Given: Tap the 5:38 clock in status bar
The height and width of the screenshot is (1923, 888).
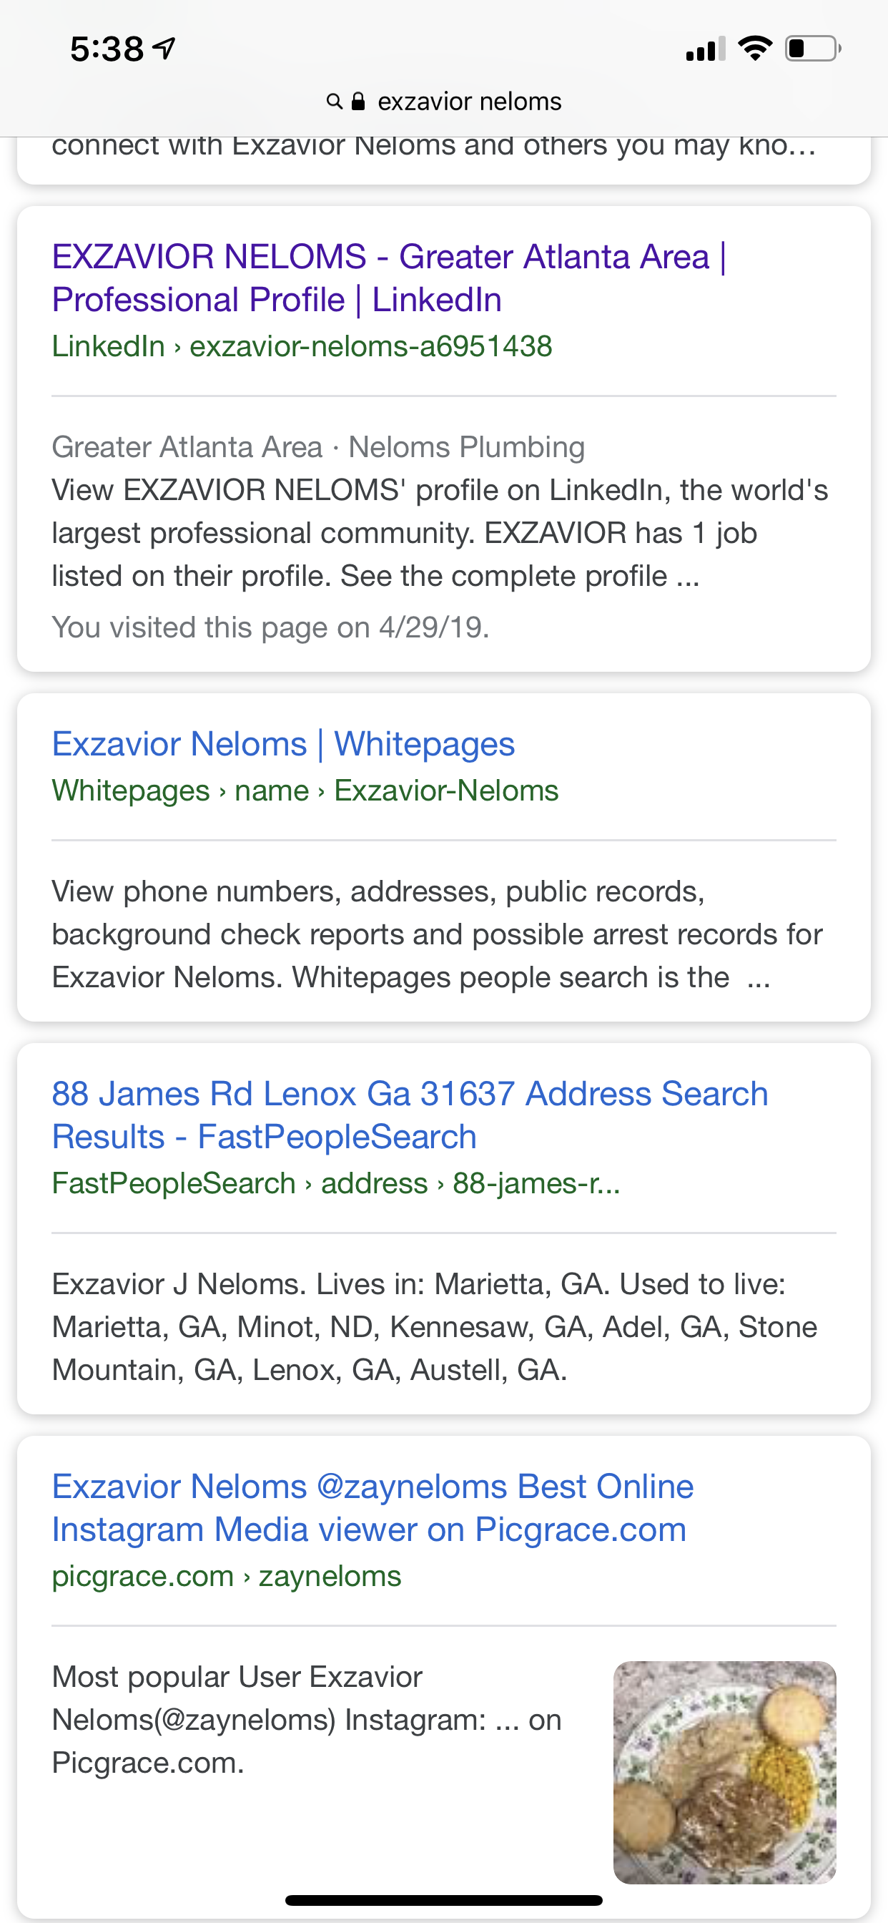Looking at the screenshot, I should click(x=107, y=49).
